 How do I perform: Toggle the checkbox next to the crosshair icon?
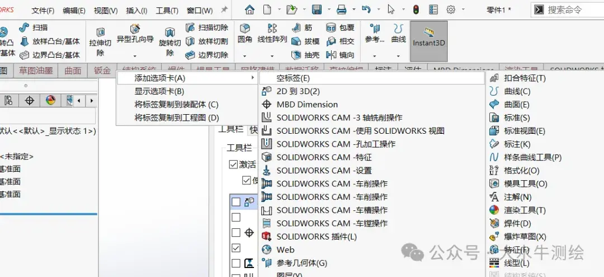click(236, 232)
